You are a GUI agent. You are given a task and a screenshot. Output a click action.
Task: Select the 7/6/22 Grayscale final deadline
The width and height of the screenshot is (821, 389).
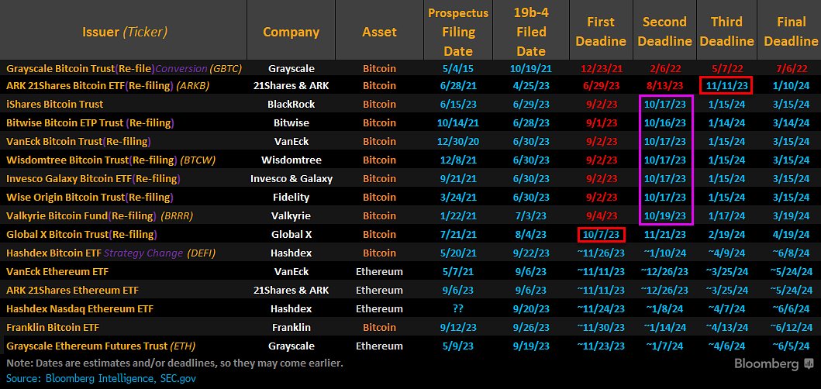(x=788, y=68)
